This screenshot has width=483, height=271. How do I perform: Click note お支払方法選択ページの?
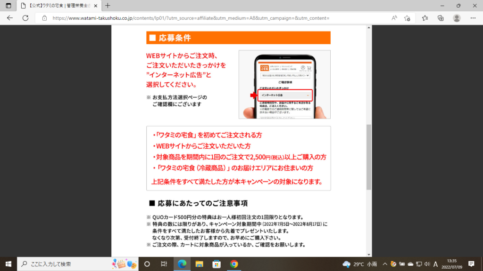pyautogui.click(x=177, y=97)
